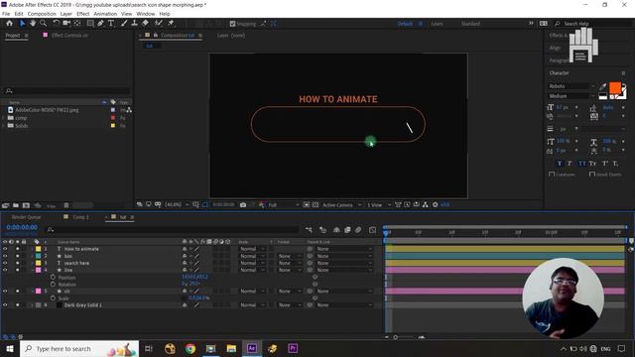Select the Hand tool
The height and width of the screenshot is (357, 635).
(33, 24)
